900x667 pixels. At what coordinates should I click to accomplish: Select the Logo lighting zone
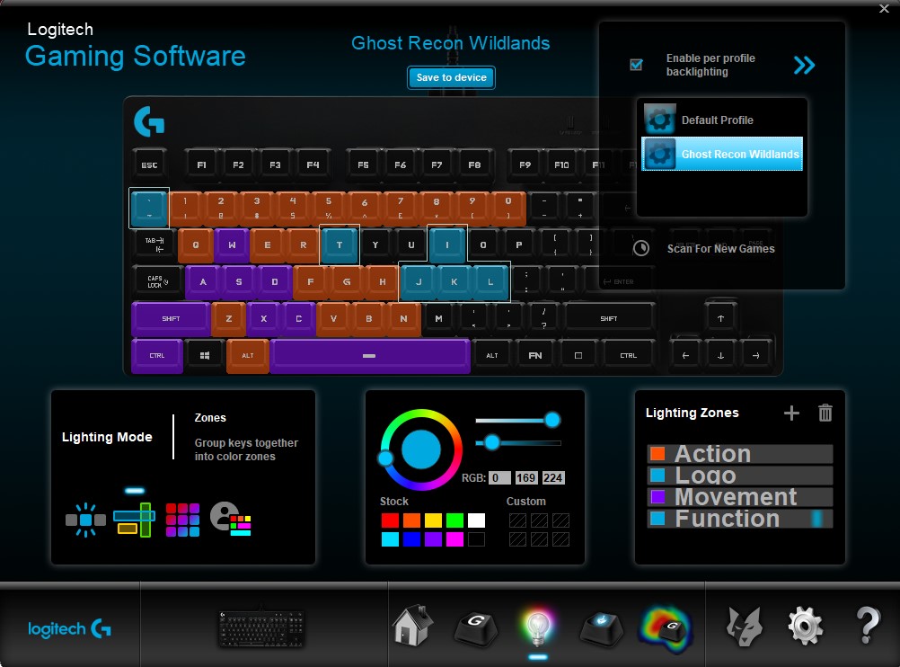point(740,476)
